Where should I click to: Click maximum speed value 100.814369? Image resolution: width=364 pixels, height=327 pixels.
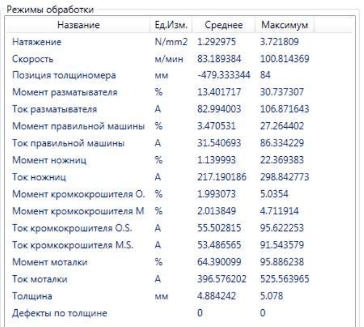coord(285,59)
